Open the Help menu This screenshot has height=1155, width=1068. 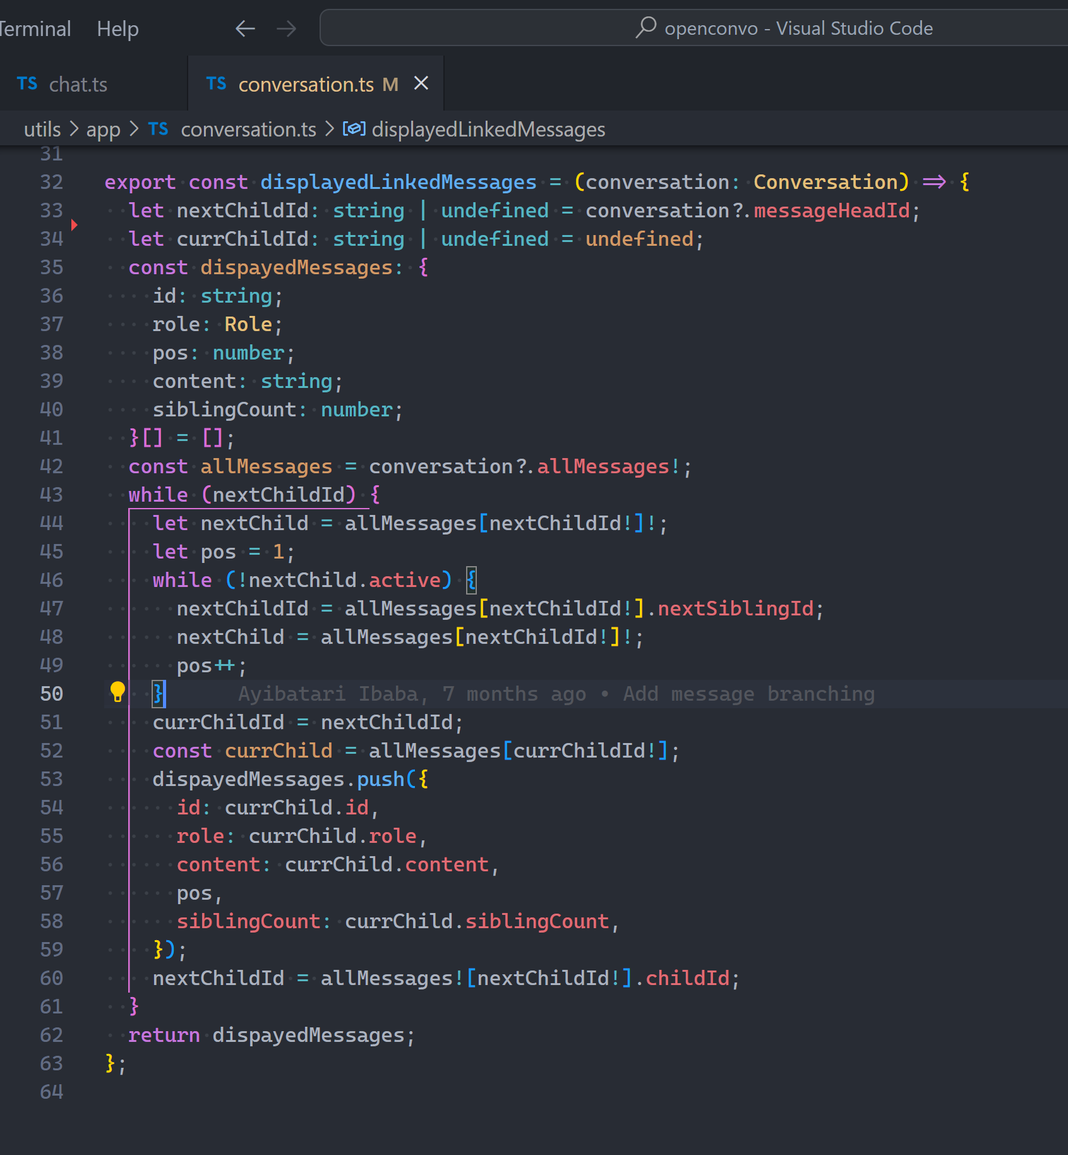click(117, 29)
